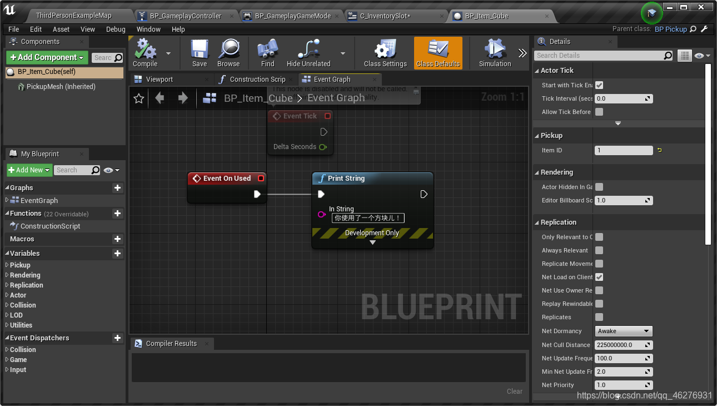Click the Tick Interval value field
This screenshot has height=406, width=717.
[x=624, y=98]
